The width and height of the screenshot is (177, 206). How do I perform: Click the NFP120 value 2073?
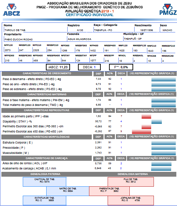[x=11, y=50]
